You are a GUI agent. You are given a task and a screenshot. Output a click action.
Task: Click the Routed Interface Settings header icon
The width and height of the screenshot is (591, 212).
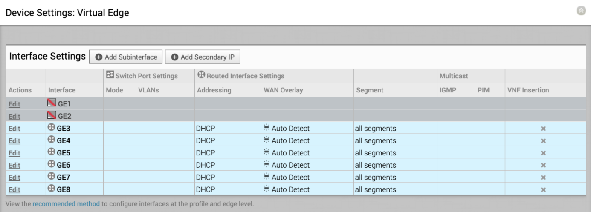click(x=201, y=76)
